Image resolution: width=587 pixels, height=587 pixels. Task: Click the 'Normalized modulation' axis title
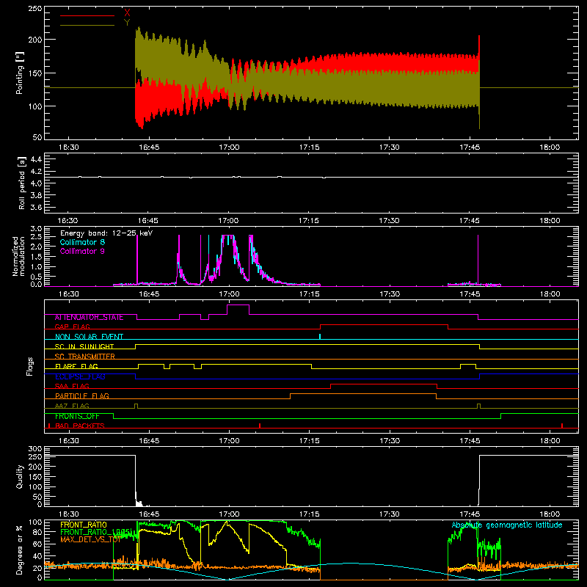pos(19,256)
